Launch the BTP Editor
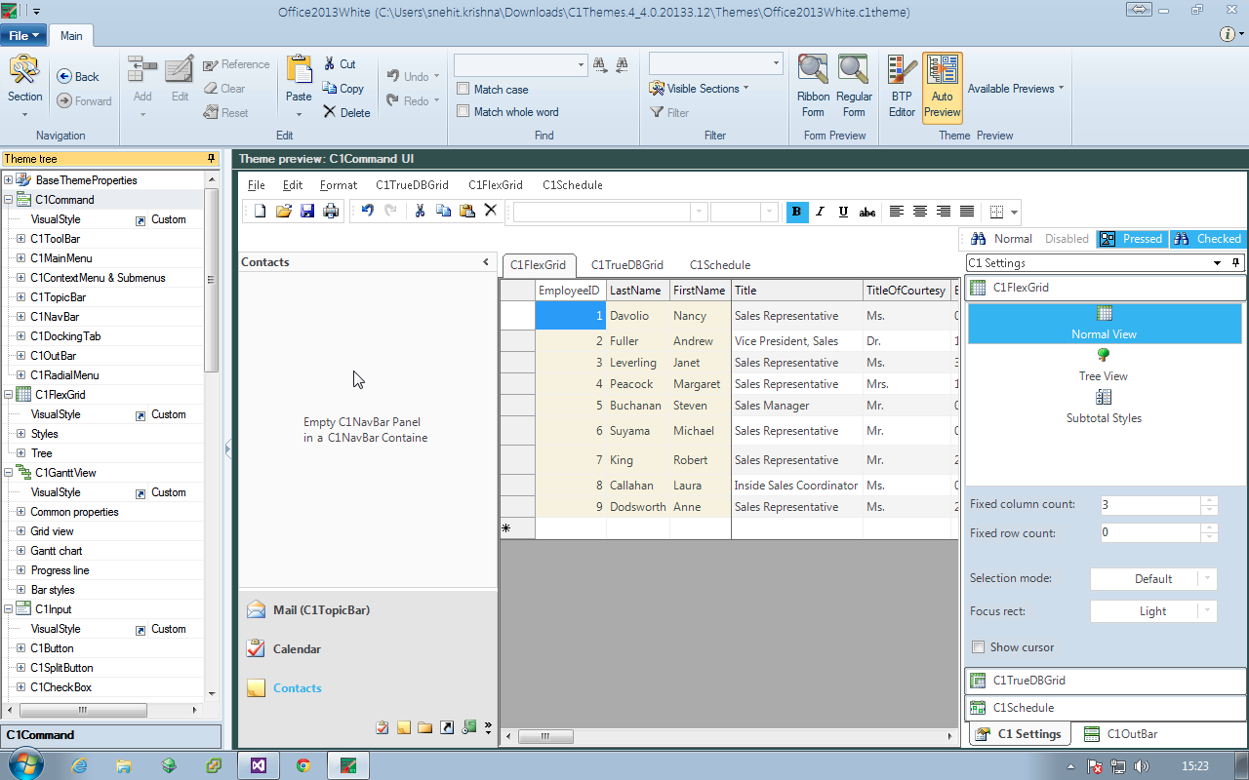This screenshot has height=780, width=1249. click(x=902, y=86)
